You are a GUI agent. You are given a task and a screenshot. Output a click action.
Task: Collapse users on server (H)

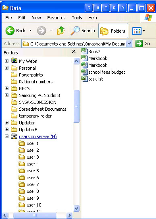click(6, 136)
